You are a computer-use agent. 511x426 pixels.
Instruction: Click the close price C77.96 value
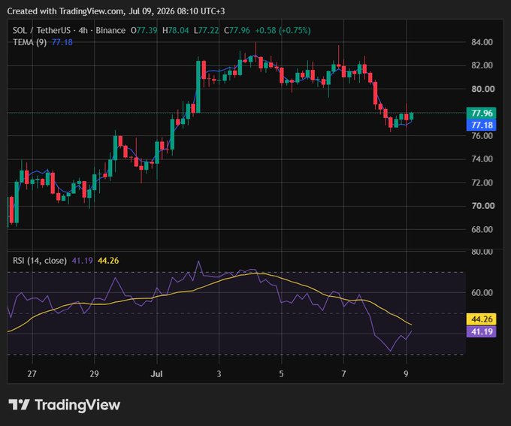click(x=237, y=30)
